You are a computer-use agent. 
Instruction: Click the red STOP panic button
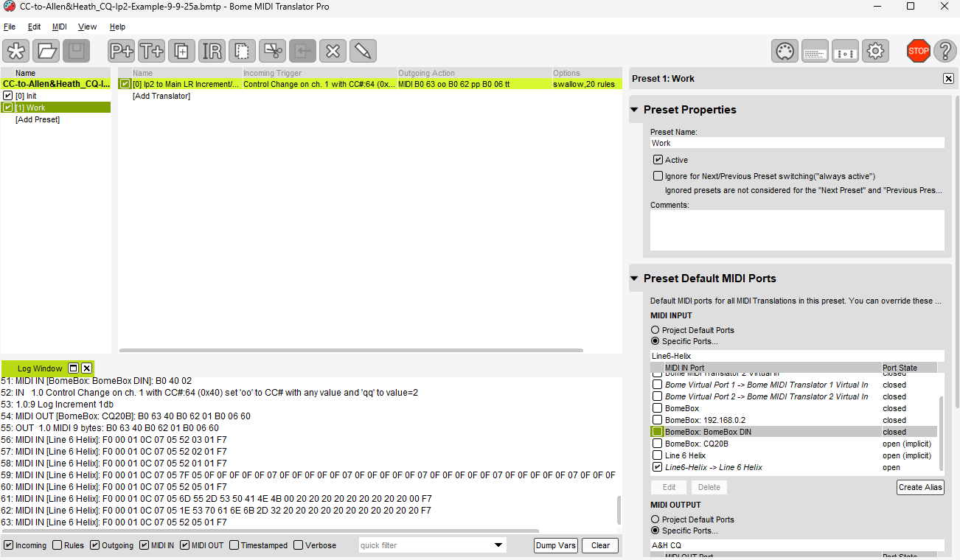click(x=918, y=51)
